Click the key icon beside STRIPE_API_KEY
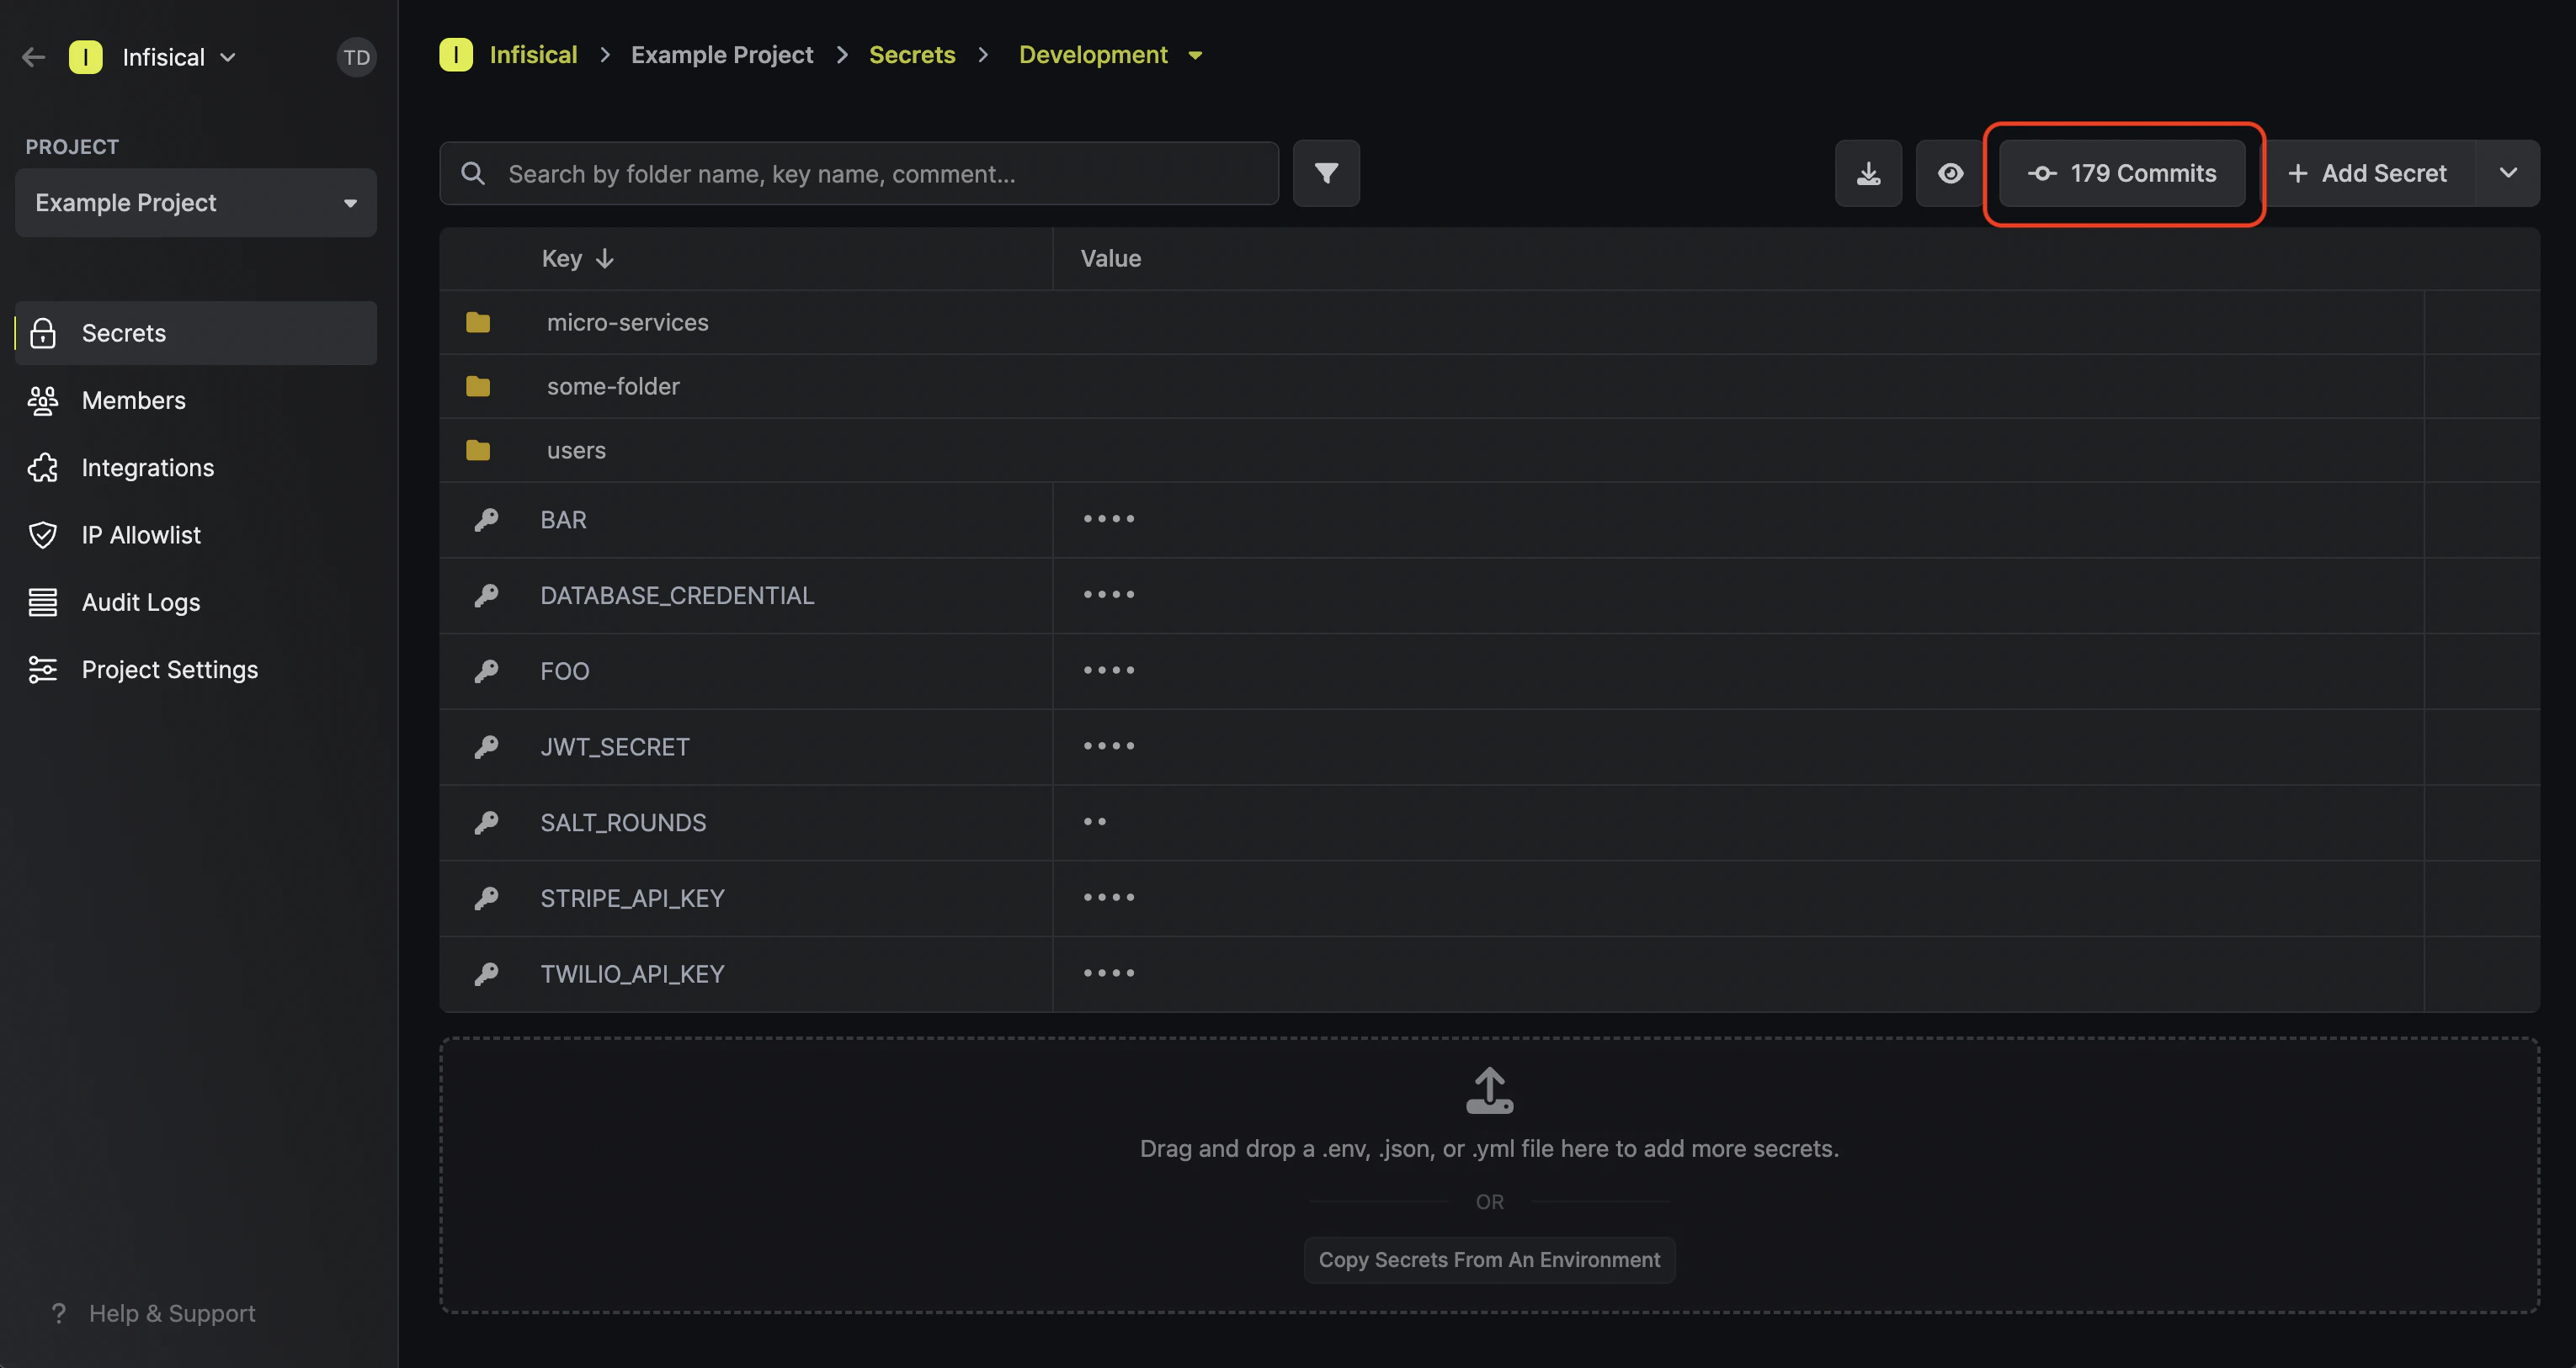This screenshot has width=2576, height=1368. (x=486, y=899)
